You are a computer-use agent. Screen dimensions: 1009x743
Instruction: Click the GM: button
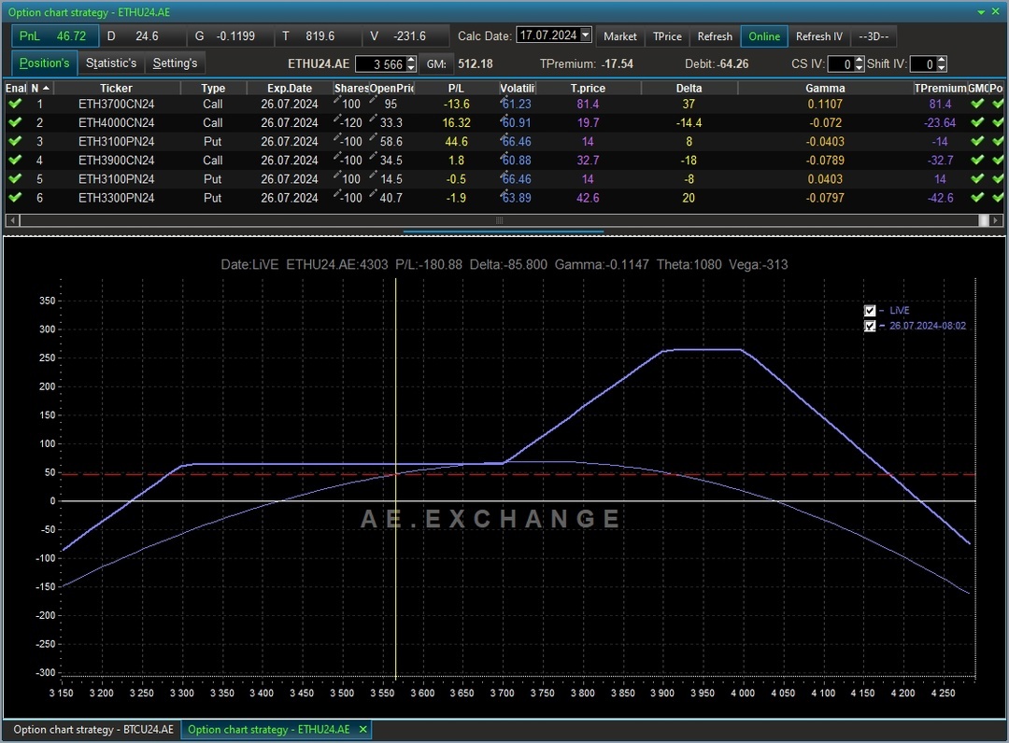(436, 63)
